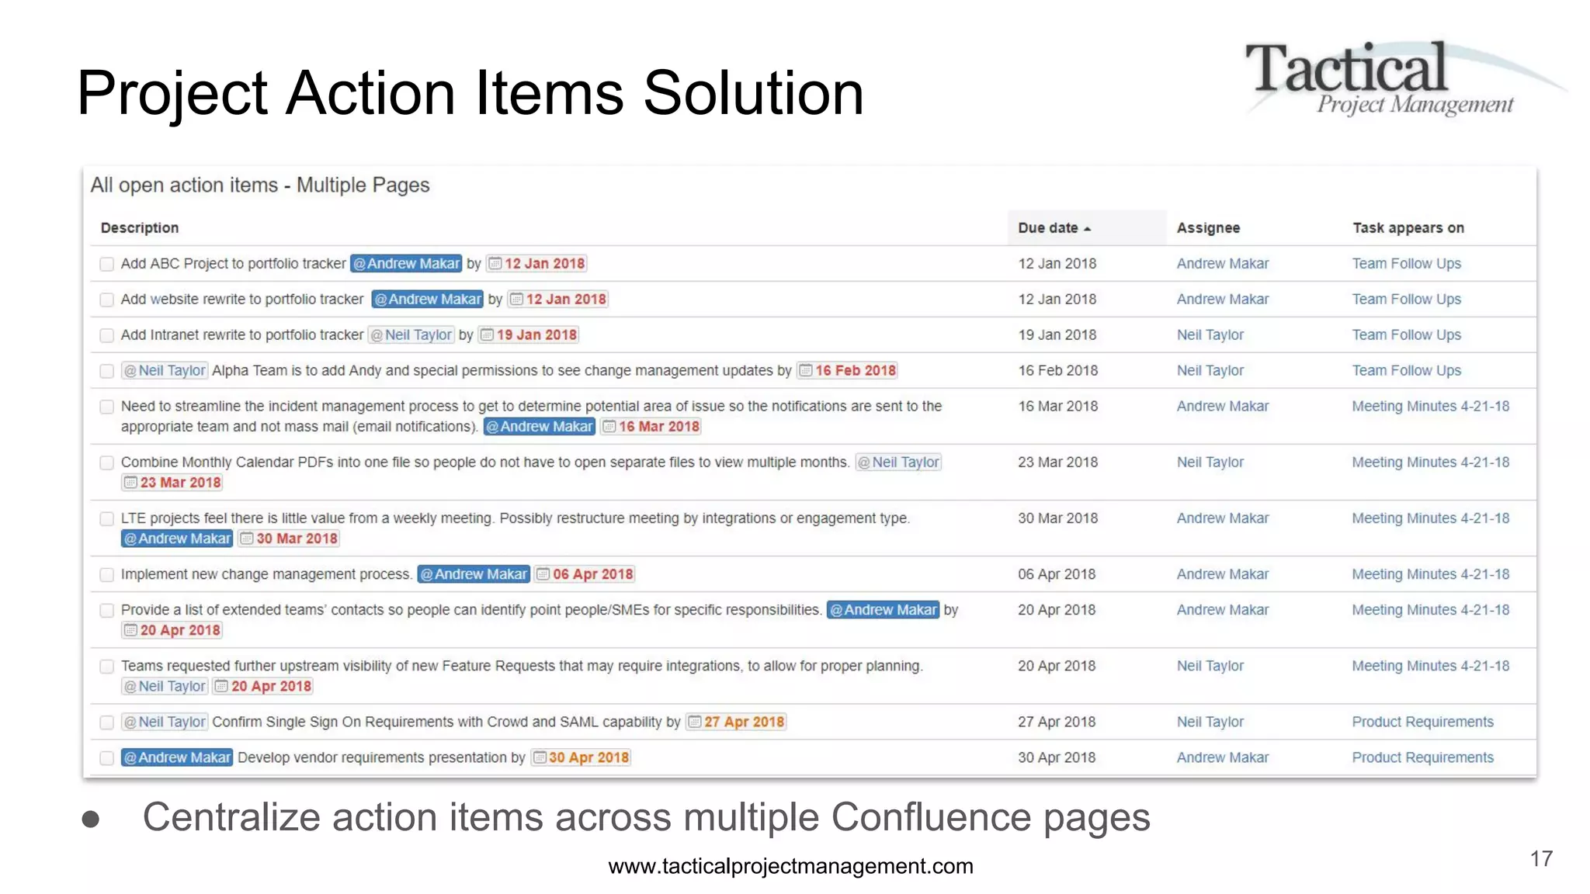The width and height of the screenshot is (1590, 894).
Task: Mark the extended teams' contacts task checkbox
Action: click(107, 611)
